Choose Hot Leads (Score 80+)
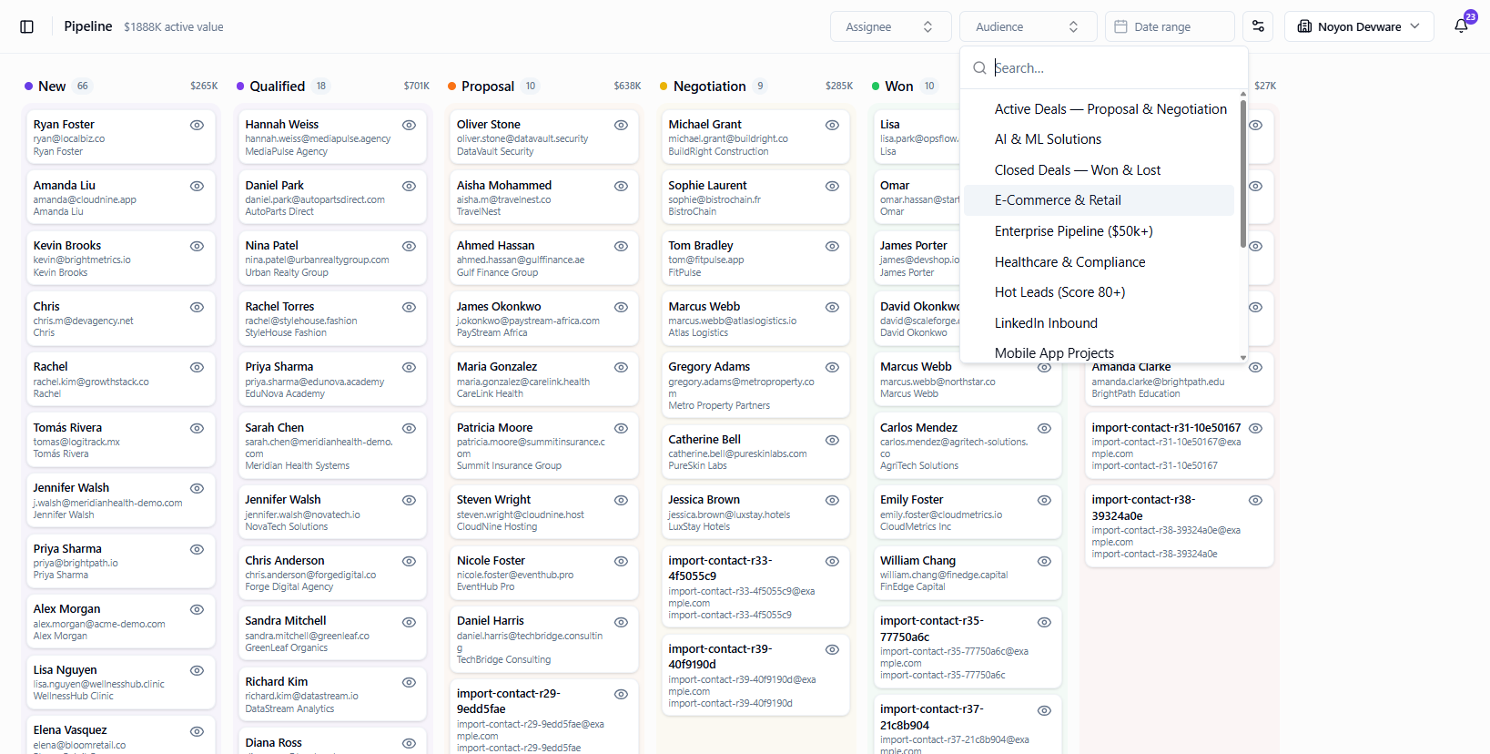1490x754 pixels. pos(1100,292)
